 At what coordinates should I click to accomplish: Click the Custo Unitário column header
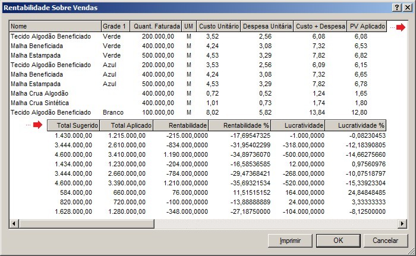pyautogui.click(x=218, y=27)
